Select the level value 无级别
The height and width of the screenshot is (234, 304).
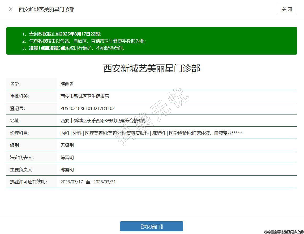click(x=67, y=145)
